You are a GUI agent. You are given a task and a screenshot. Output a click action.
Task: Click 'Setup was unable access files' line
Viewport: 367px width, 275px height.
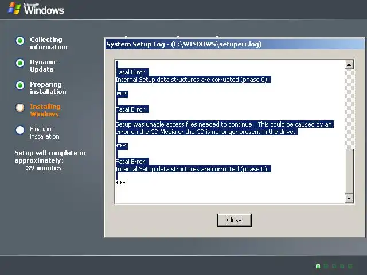(224, 124)
